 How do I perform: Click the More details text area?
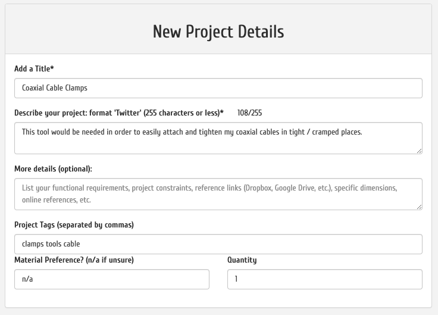point(218,194)
